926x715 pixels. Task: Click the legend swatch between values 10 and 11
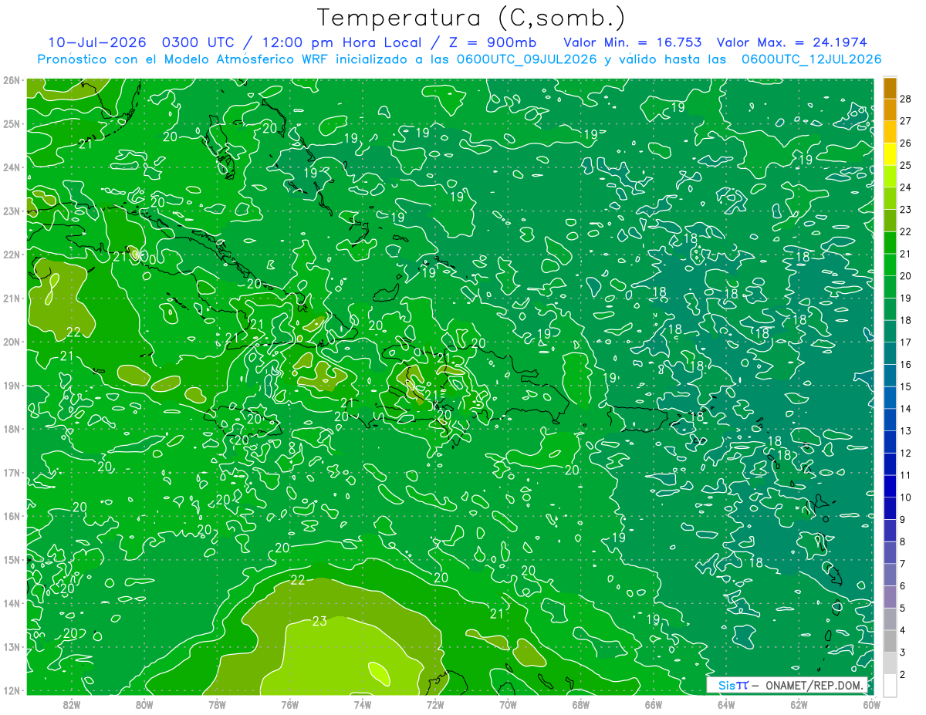(890, 486)
